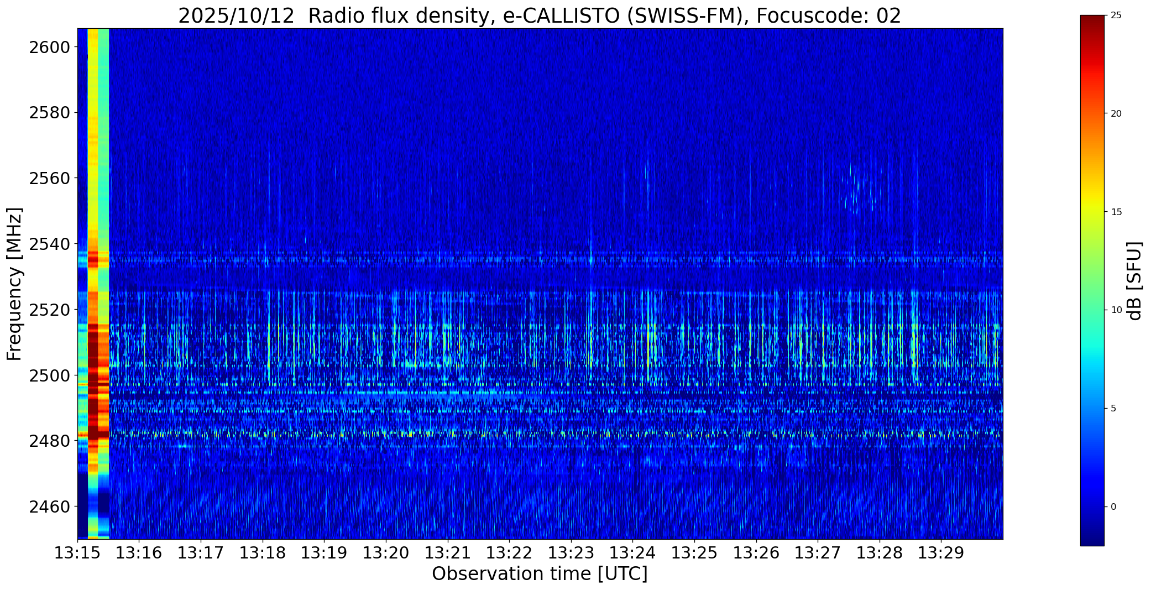Viewport: 1151px width, 590px height.
Task: Click the 2560 frequency tick label
Action: (x=50, y=178)
